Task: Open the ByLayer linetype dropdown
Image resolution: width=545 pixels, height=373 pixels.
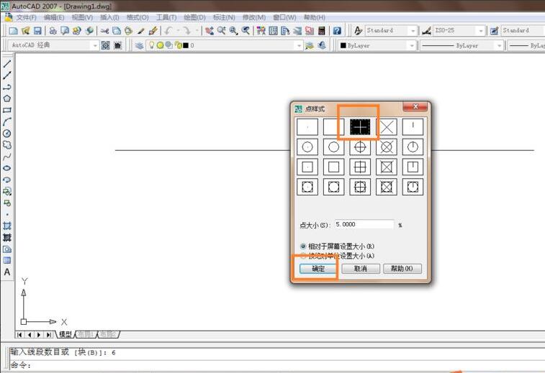Action: (x=500, y=45)
